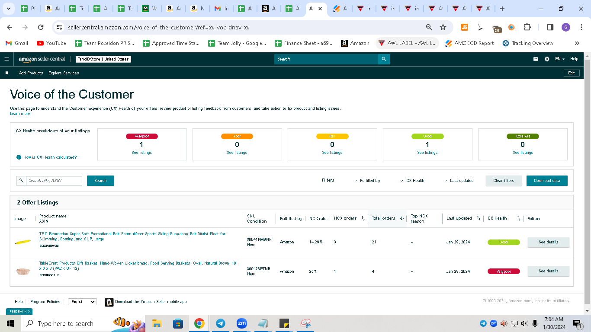Open the Seller Central messages envelope icon
591x332 pixels.
(x=536, y=59)
